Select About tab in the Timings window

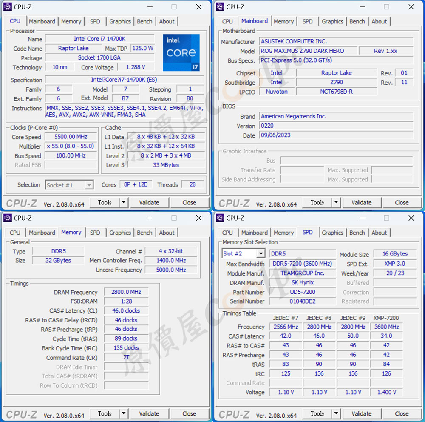(167, 233)
